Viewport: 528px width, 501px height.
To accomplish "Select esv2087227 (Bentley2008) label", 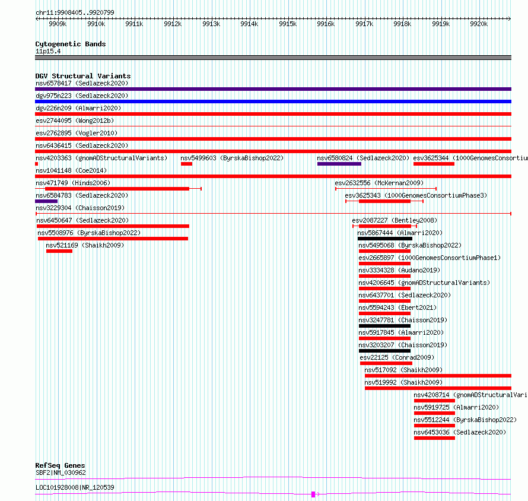I will click(395, 220).
